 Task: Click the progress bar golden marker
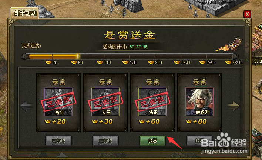78,56
